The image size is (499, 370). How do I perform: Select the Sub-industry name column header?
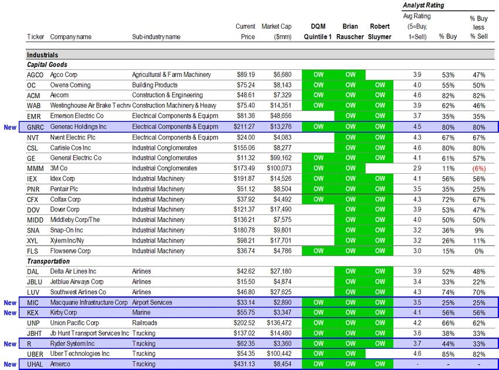pyautogui.click(x=156, y=37)
